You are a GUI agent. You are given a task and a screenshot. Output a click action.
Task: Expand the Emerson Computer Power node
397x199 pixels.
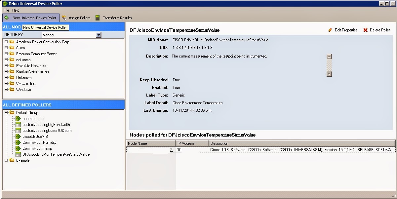(x=6, y=54)
